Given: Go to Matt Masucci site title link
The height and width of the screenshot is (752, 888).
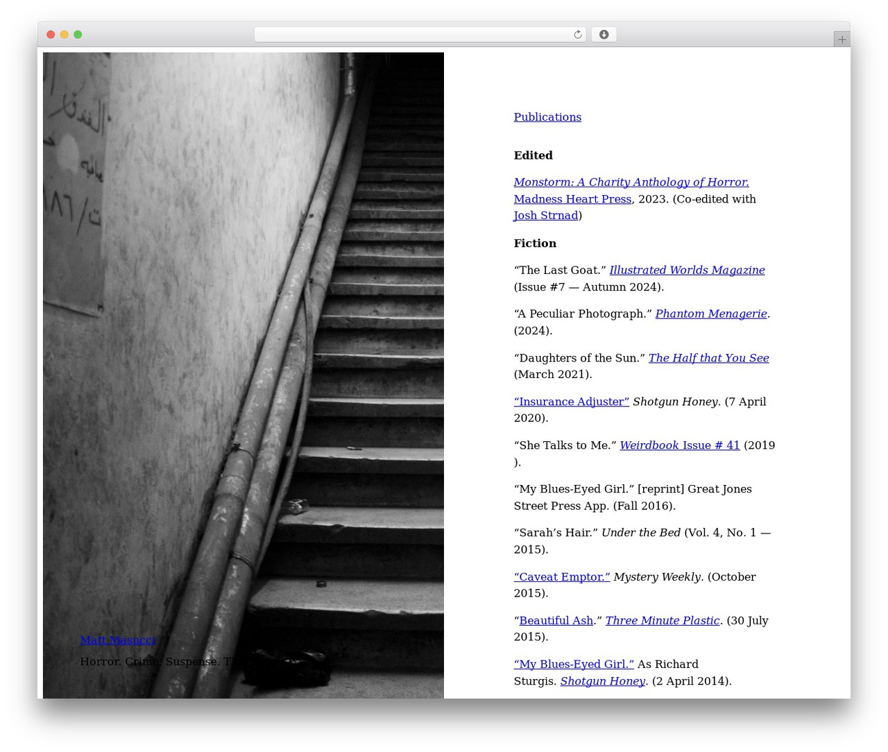Looking at the screenshot, I should tap(117, 640).
